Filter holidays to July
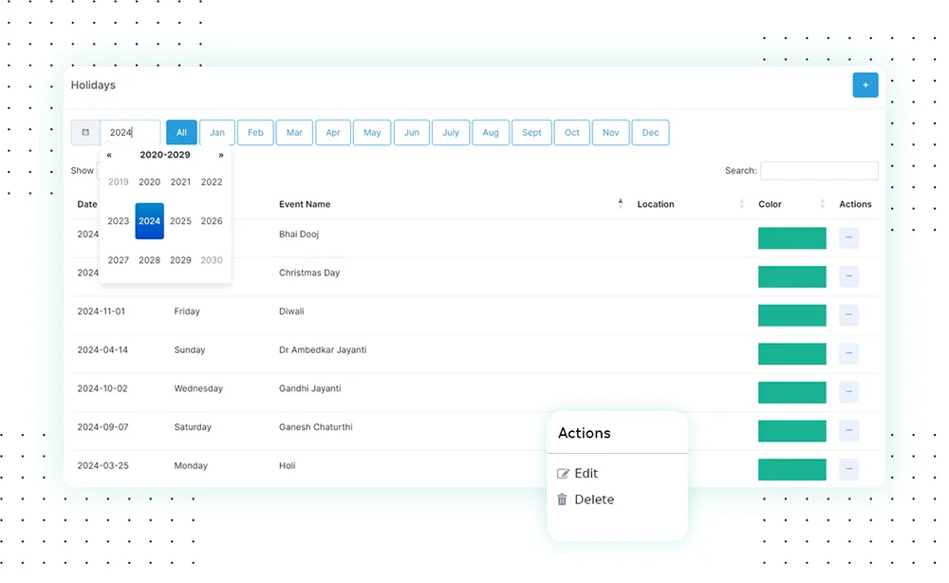Screen dimensions: 949x583 (x=451, y=133)
